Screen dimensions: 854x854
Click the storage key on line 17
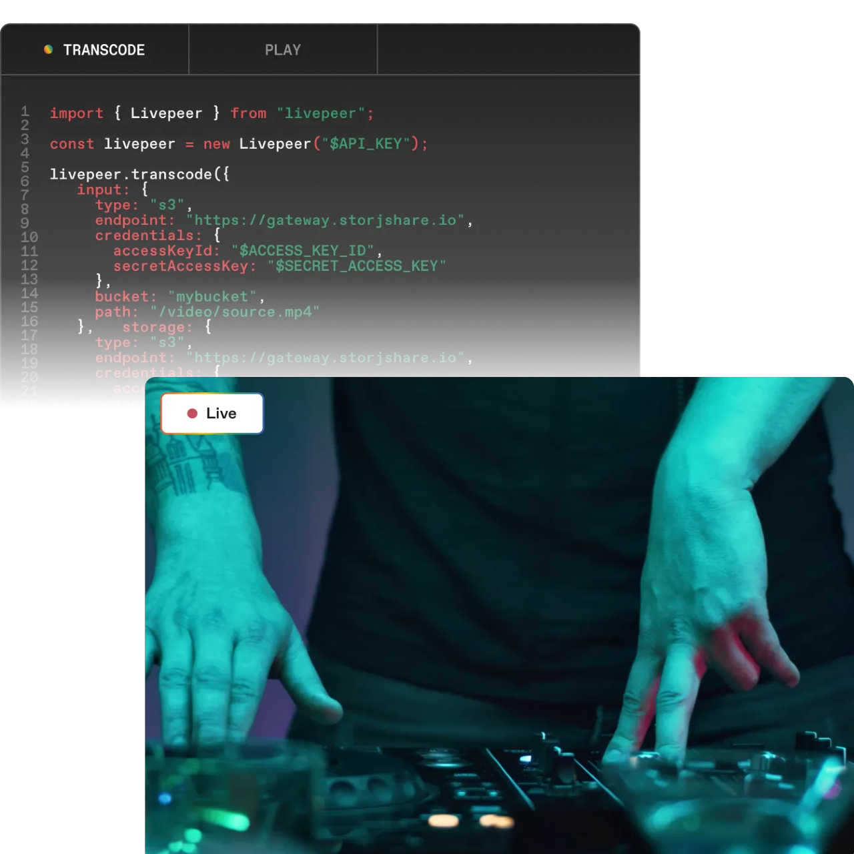156,327
